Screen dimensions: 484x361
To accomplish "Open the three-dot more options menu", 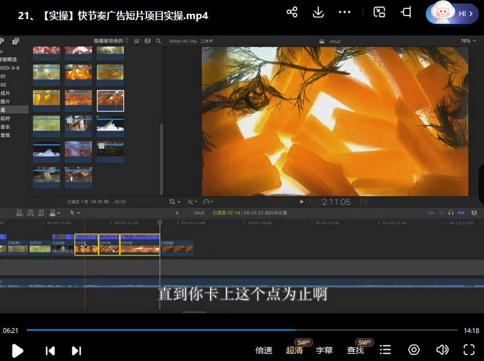I will tap(345, 13).
